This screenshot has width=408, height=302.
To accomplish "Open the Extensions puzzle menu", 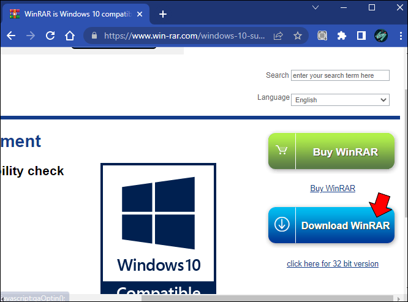I will pyautogui.click(x=342, y=36).
